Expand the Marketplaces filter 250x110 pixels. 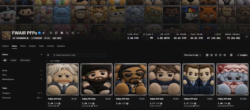click(x=22, y=79)
